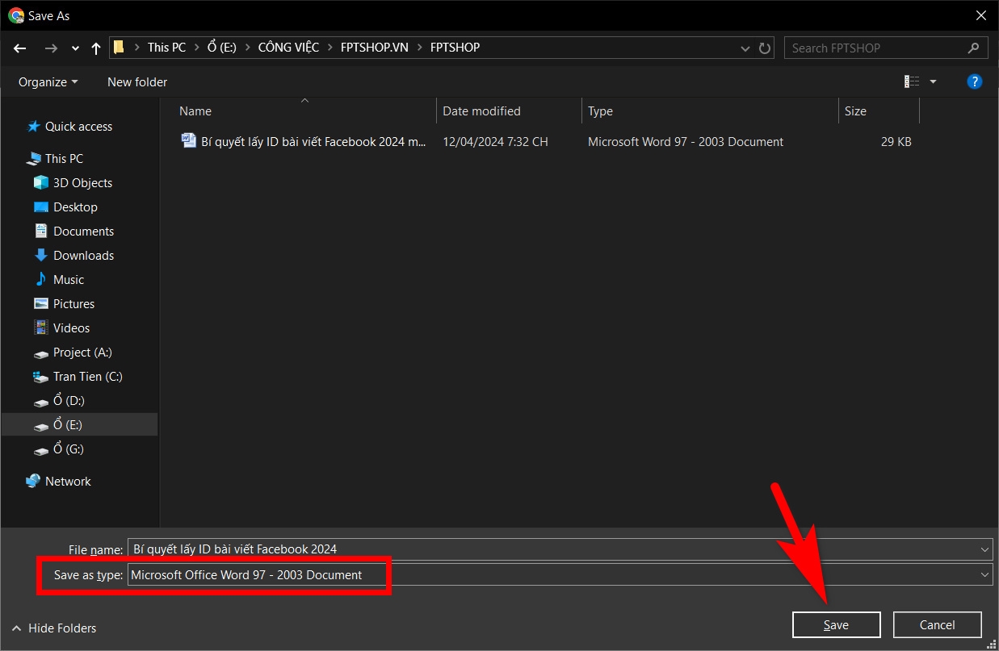Go up one folder level
999x651 pixels.
(96, 48)
